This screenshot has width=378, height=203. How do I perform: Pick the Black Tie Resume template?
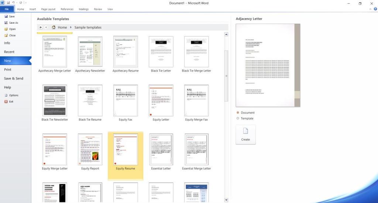[x=90, y=103]
